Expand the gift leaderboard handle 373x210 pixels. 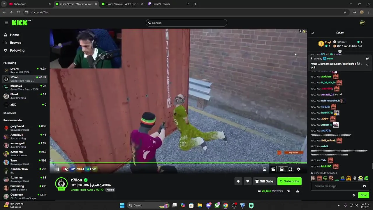340,52
